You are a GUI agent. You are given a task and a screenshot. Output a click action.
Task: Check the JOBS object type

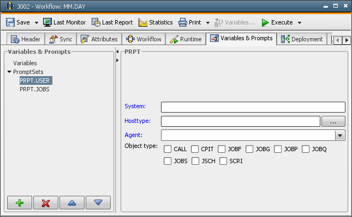168,161
